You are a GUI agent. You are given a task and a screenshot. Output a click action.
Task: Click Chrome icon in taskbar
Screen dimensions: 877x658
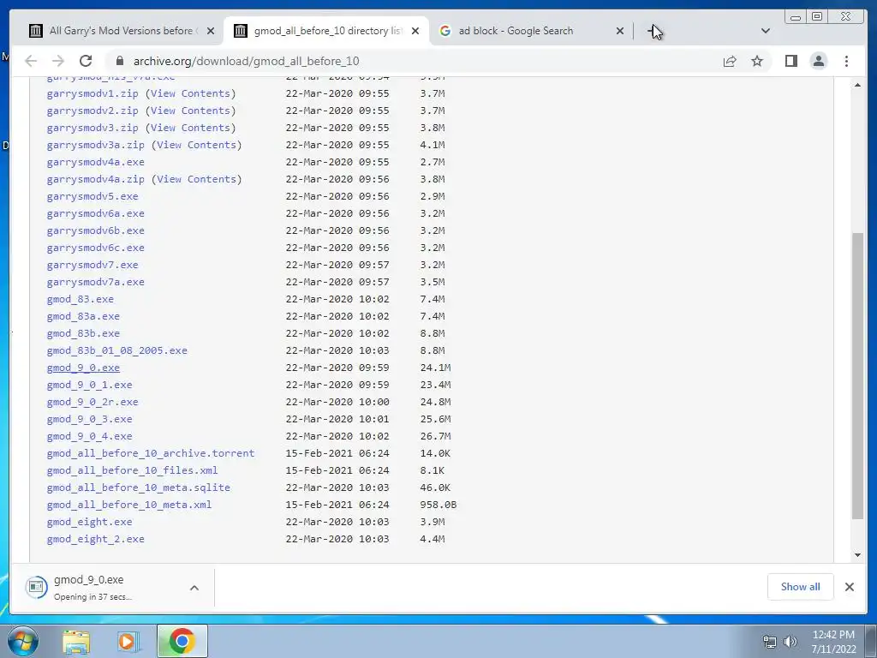click(182, 641)
